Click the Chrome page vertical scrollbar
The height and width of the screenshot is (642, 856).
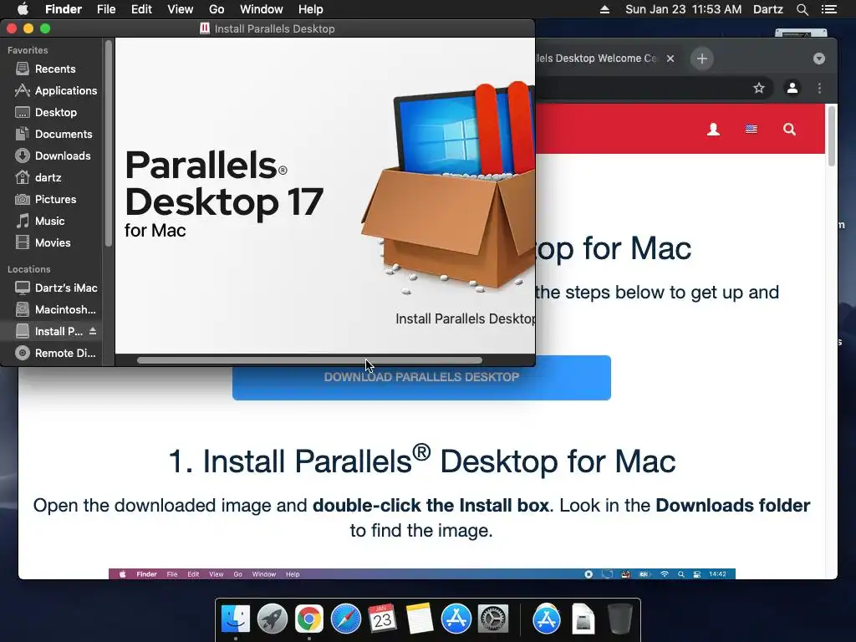[x=832, y=136]
